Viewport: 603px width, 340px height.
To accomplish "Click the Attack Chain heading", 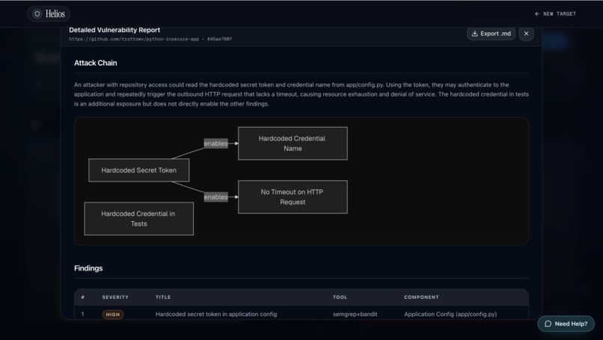I will click(x=95, y=63).
